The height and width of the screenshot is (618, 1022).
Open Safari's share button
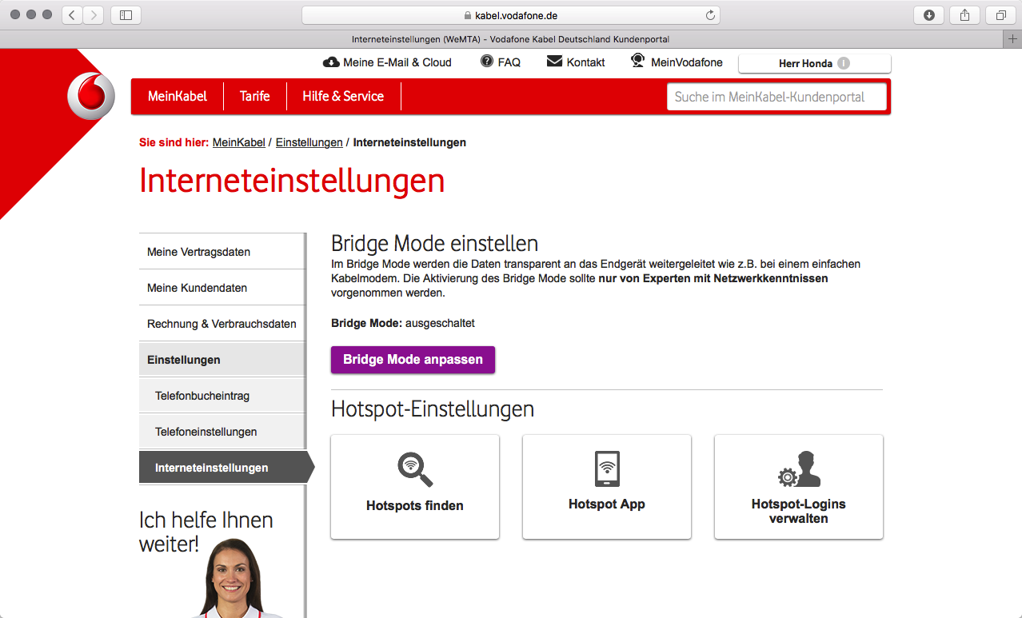click(964, 14)
